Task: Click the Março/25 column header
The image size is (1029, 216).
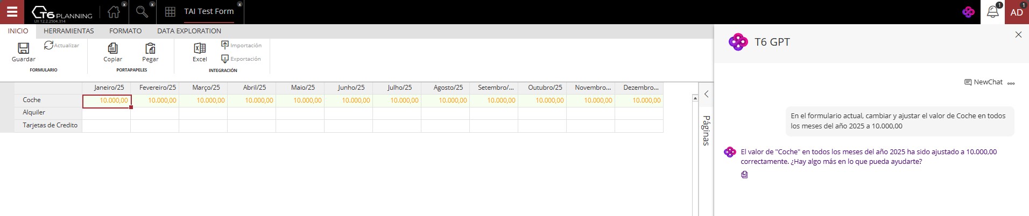Action: 203,88
